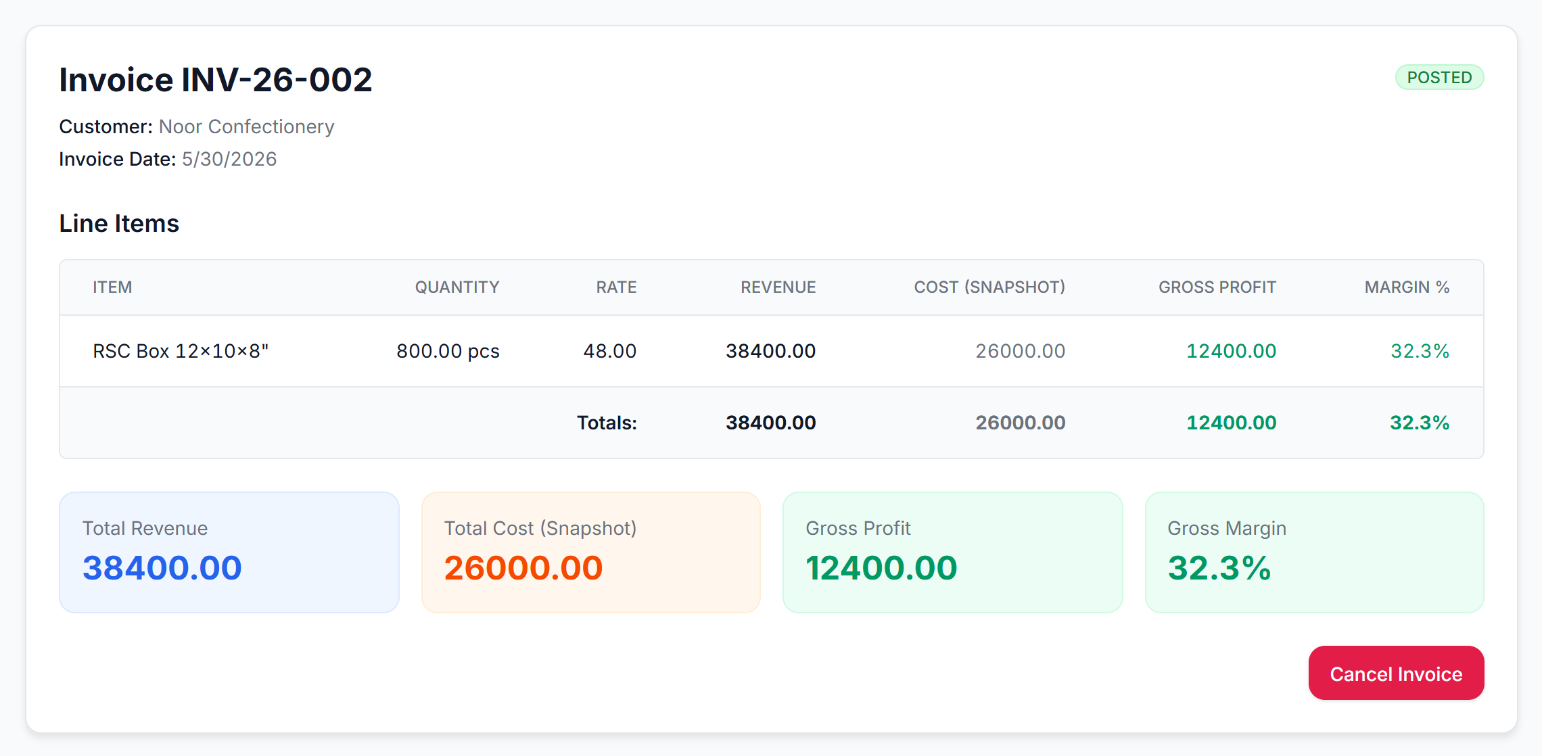This screenshot has height=756, width=1542.
Task: Click the Gross Profit summary card value
Action: click(881, 568)
